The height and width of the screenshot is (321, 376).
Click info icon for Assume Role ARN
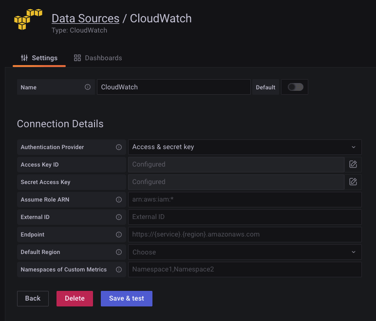119,199
